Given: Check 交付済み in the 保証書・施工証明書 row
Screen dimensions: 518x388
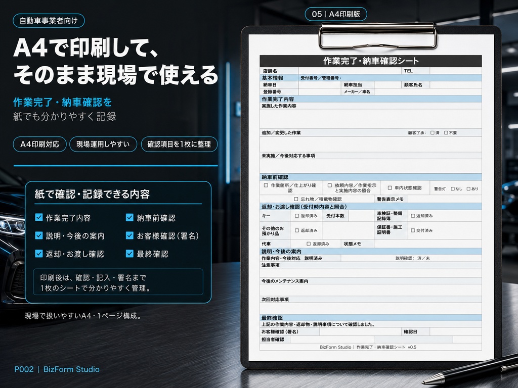Looking at the screenshot, I should (x=413, y=230).
